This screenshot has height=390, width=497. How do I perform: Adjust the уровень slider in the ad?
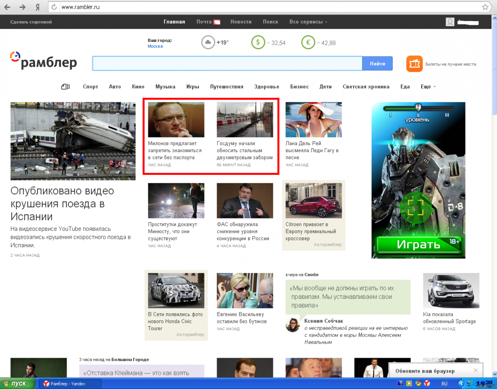[418, 108]
